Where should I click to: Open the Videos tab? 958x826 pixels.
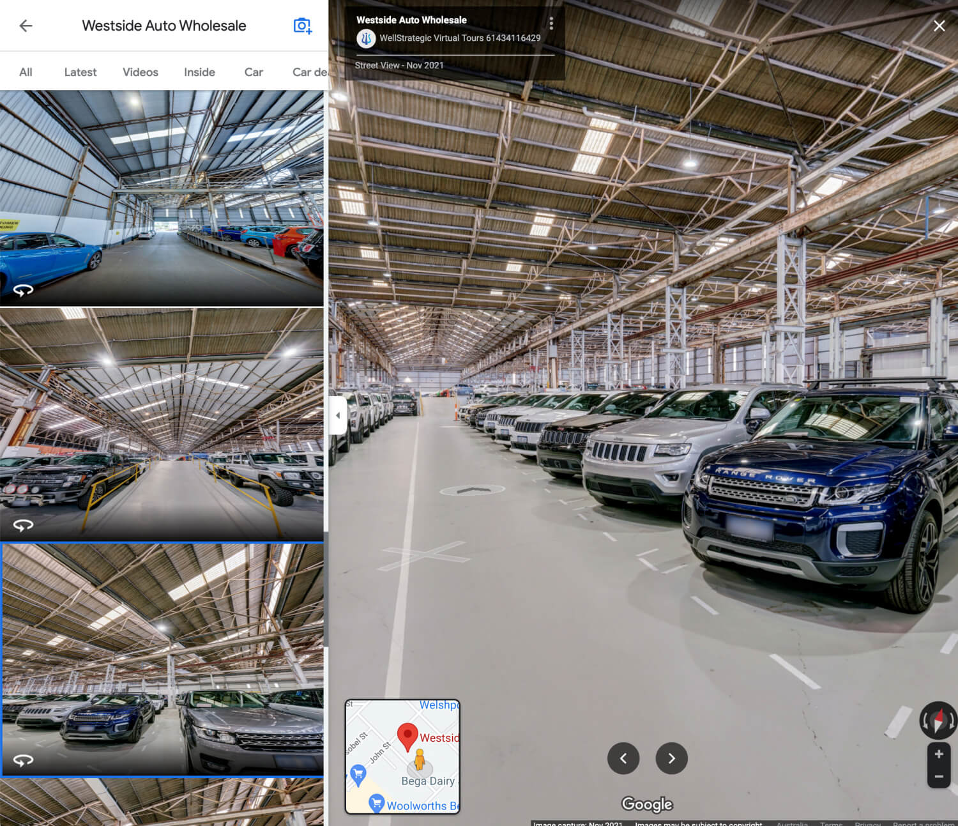pos(140,72)
